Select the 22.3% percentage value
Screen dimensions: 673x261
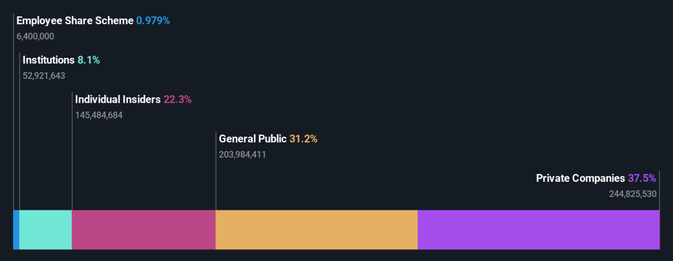178,99
